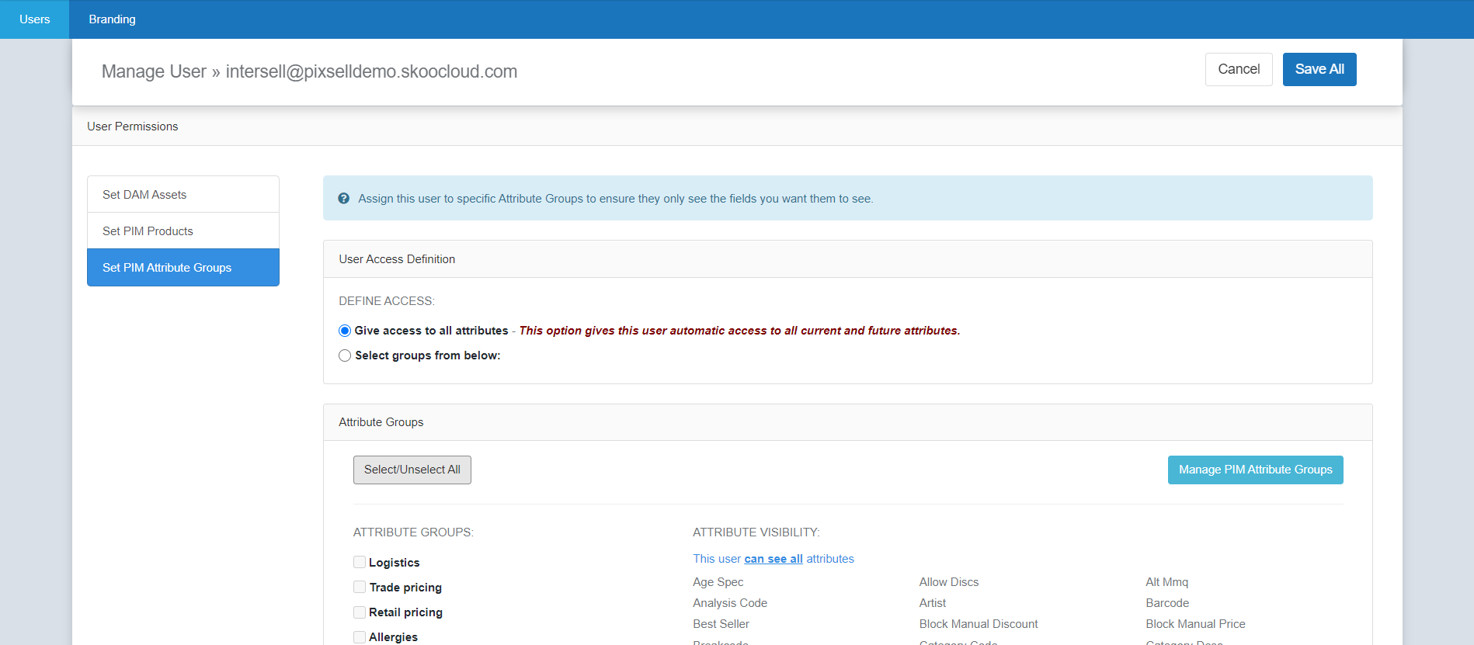Click the Manage User email title
The image size is (1474, 645).
[309, 71]
